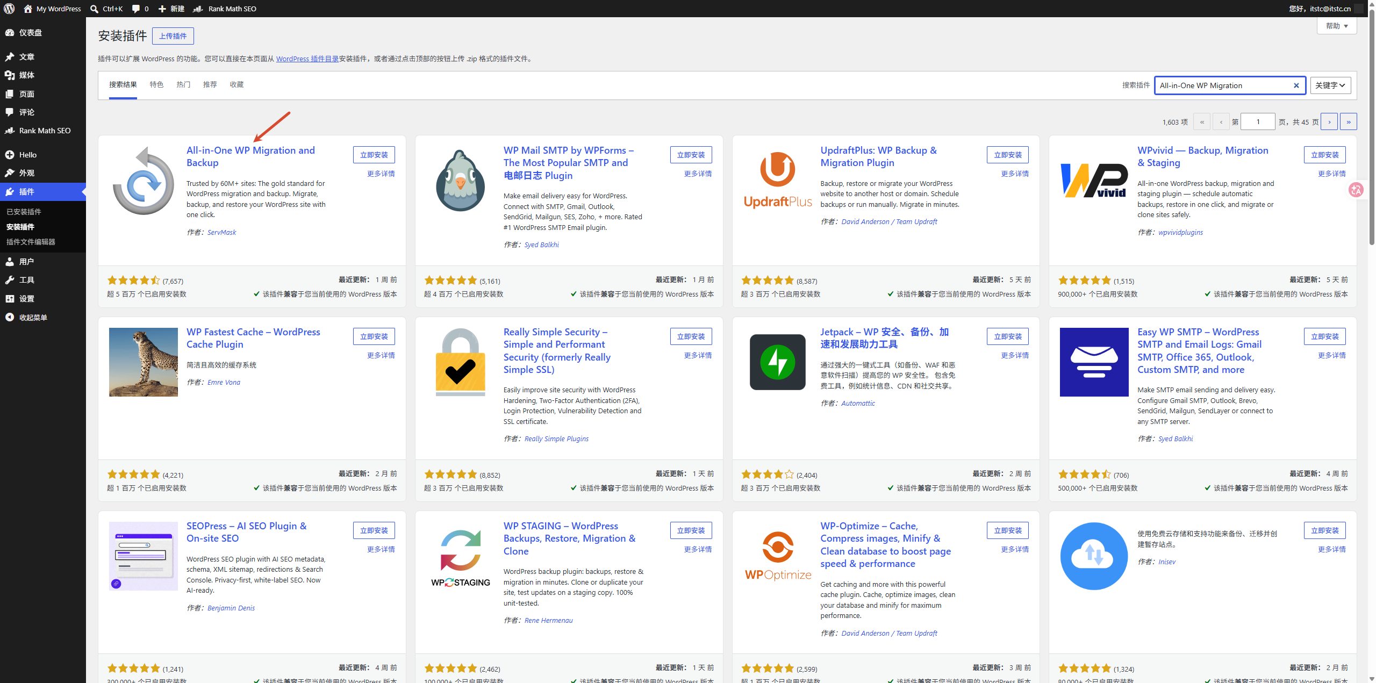This screenshot has height=683, width=1376.
Task: Open the 插件 plugins menu
Action: click(43, 192)
